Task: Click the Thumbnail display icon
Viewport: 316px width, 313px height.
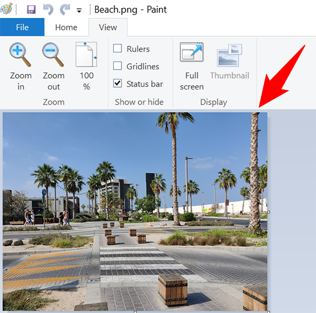Action: (230, 55)
